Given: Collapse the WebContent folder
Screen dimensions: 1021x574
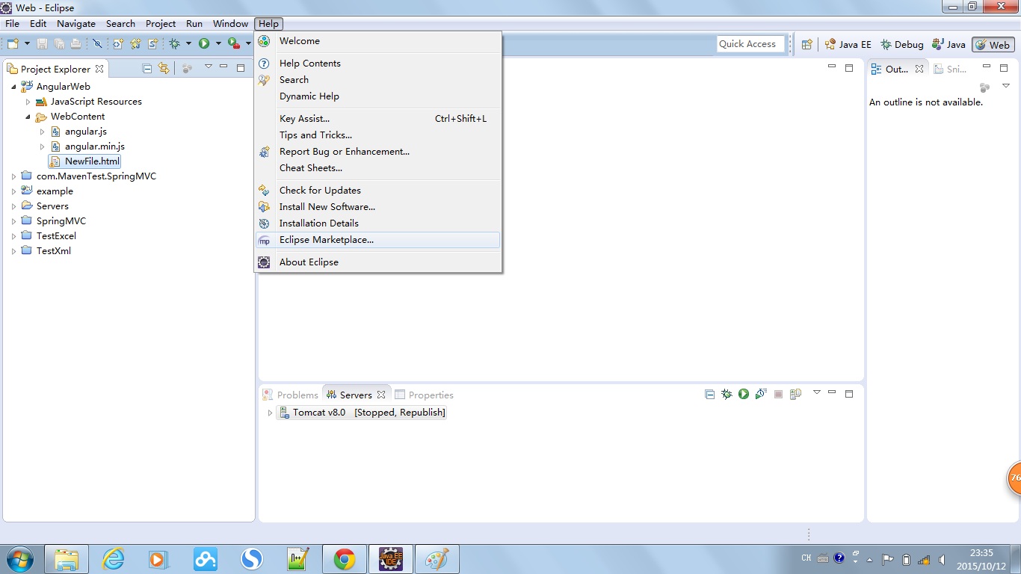Looking at the screenshot, I should click(x=28, y=117).
